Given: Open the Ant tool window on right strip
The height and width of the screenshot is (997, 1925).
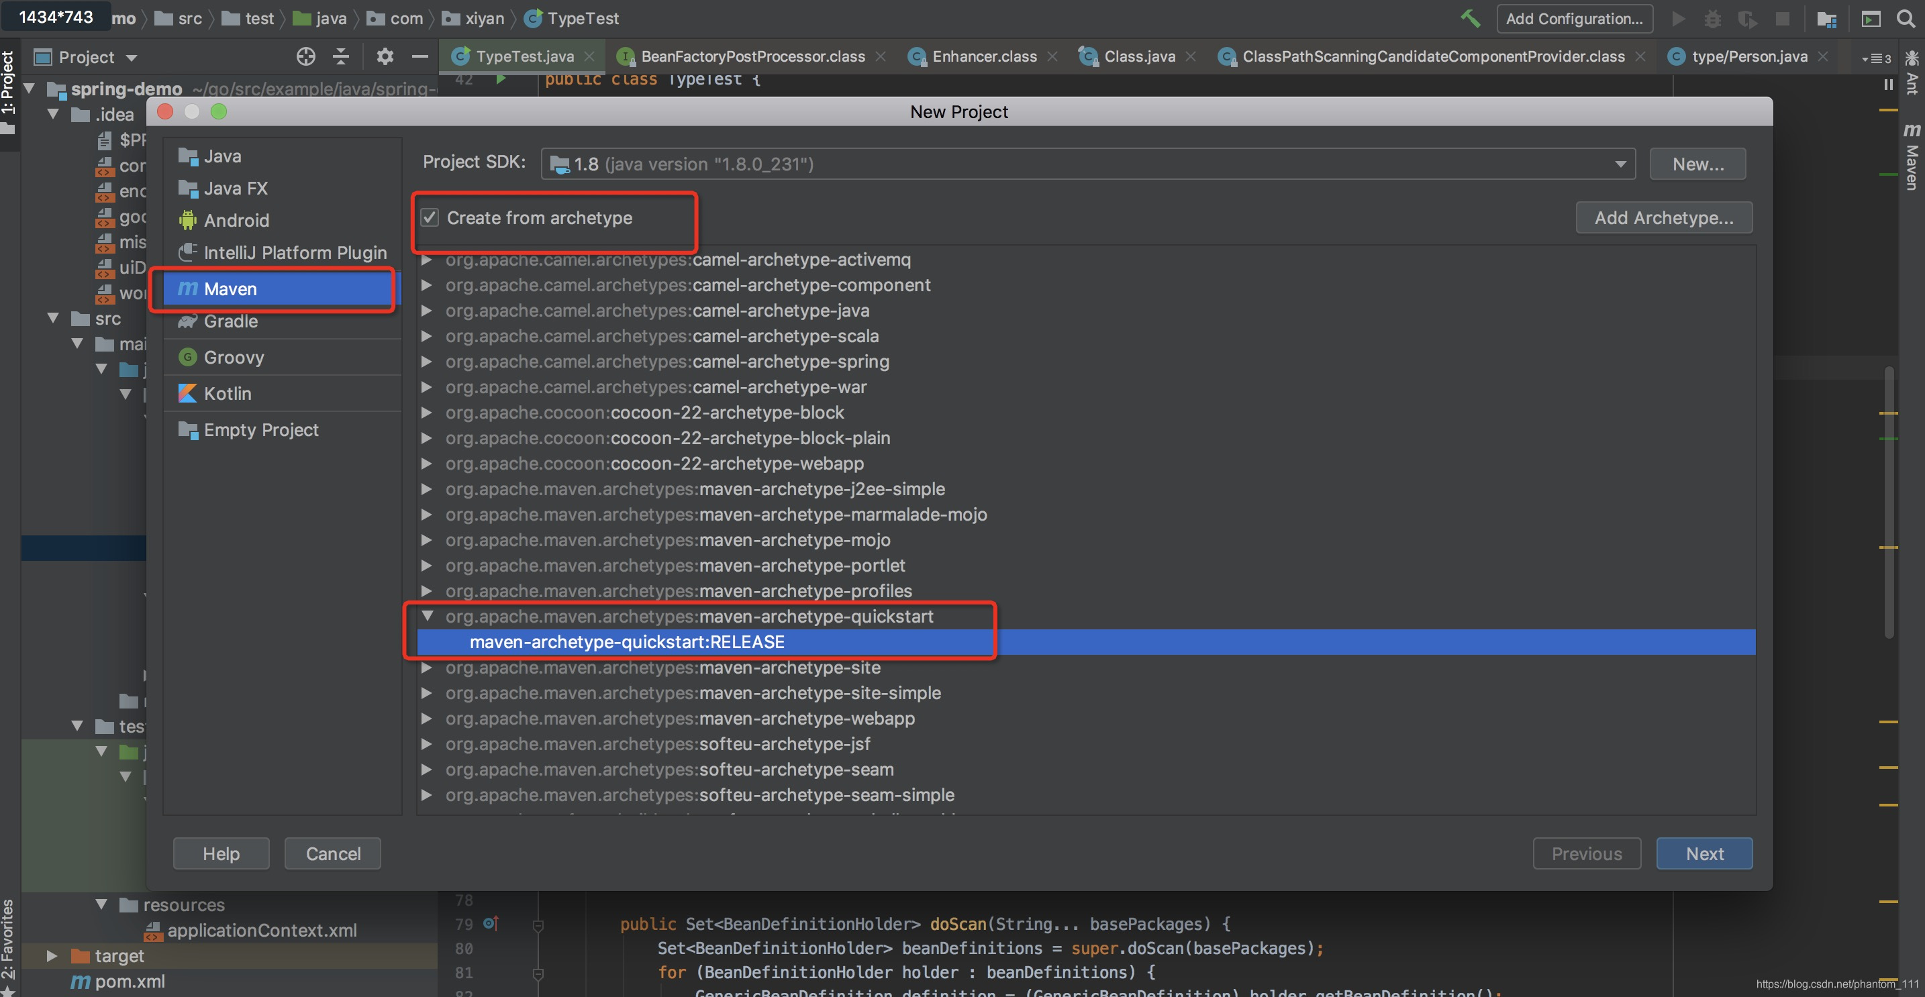Looking at the screenshot, I should pyautogui.click(x=1912, y=73).
